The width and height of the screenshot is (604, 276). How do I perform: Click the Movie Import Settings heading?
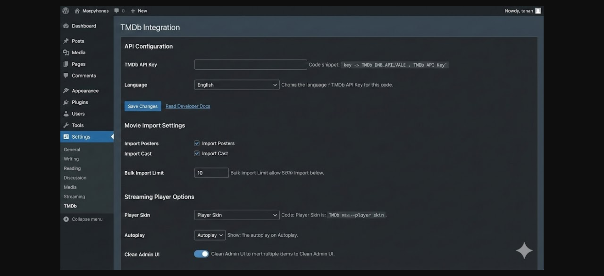pyautogui.click(x=155, y=125)
